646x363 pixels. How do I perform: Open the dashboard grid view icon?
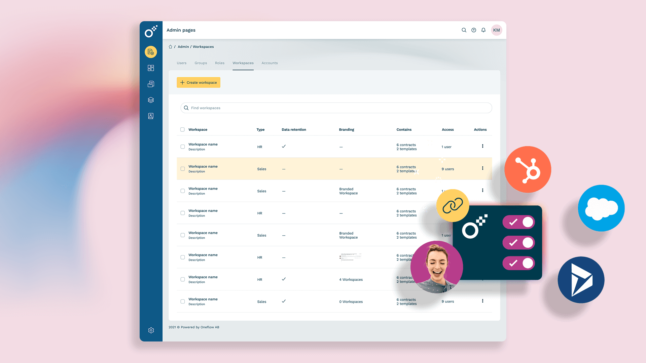tap(151, 68)
